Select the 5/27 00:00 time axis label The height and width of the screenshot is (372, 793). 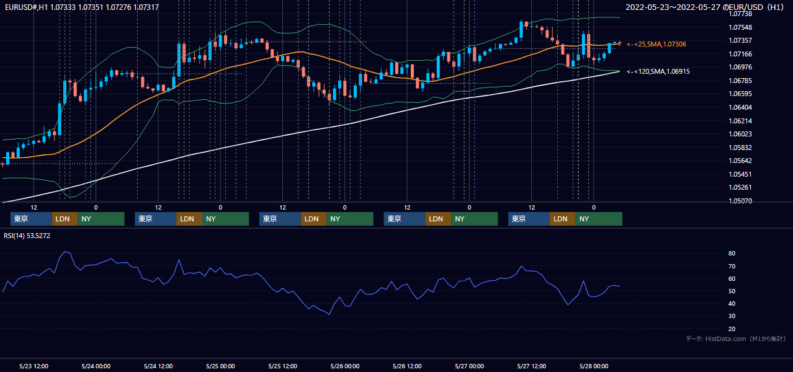tap(470, 366)
